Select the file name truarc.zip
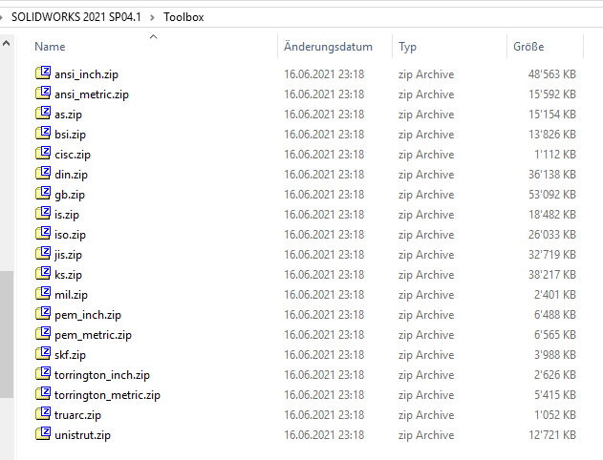The image size is (603, 460). tap(77, 415)
